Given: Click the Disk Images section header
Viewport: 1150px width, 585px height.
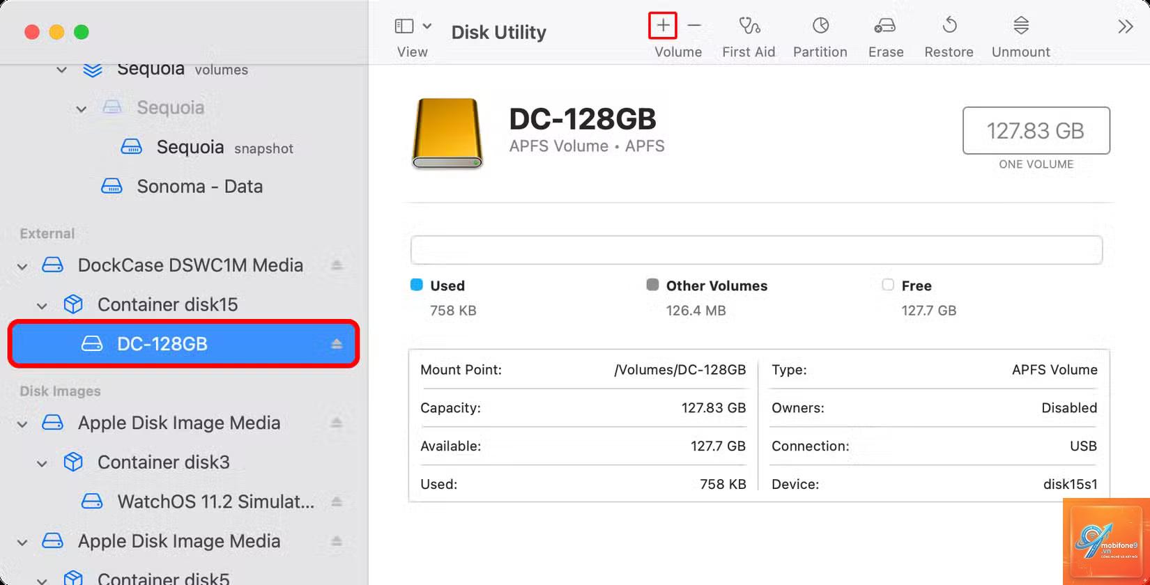Looking at the screenshot, I should 60,391.
